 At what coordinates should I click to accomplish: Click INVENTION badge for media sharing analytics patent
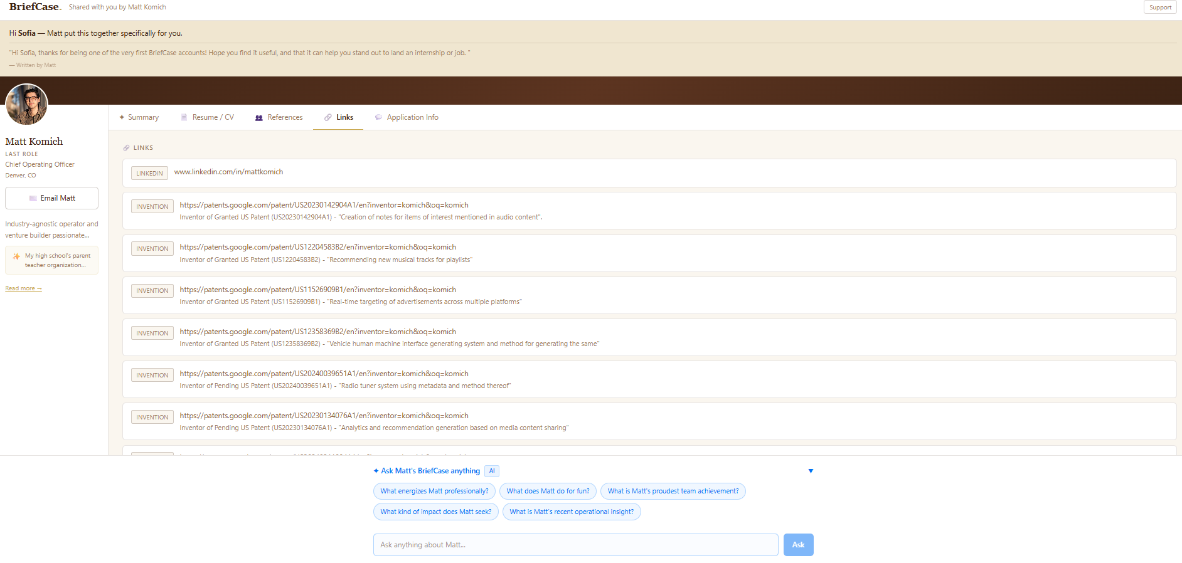click(x=152, y=417)
